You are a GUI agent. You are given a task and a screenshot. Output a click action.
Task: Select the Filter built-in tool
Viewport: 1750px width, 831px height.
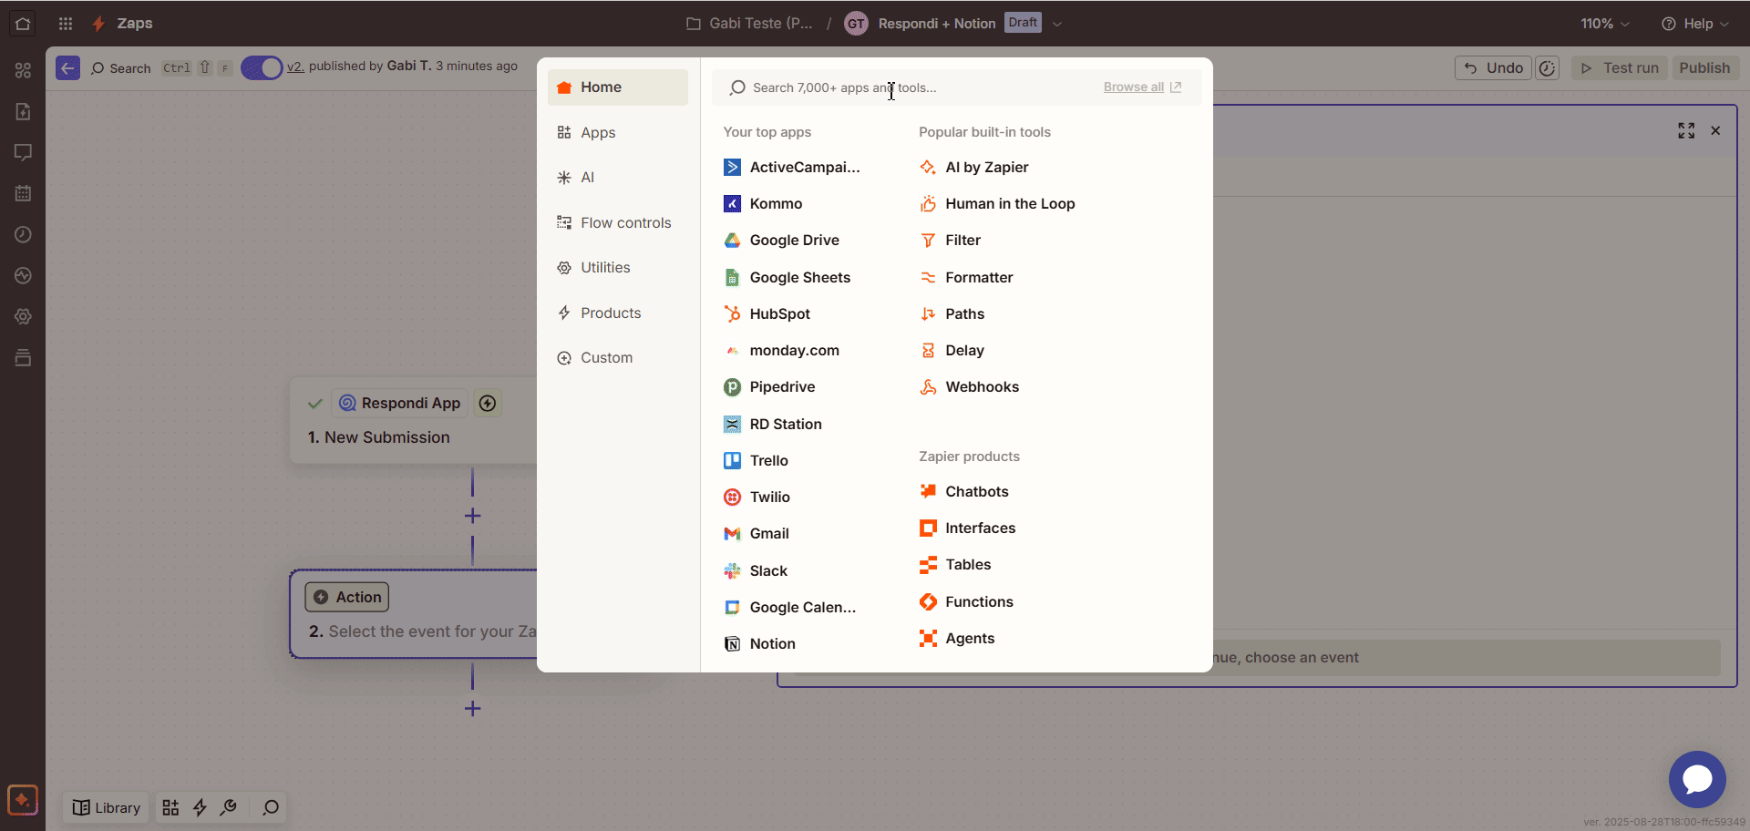[x=951, y=241]
